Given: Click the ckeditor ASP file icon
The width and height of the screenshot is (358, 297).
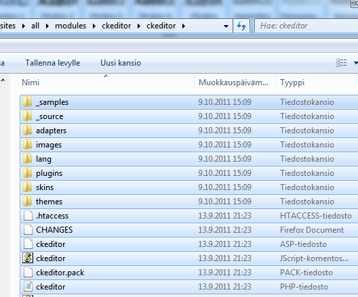Looking at the screenshot, I should 28,244.
